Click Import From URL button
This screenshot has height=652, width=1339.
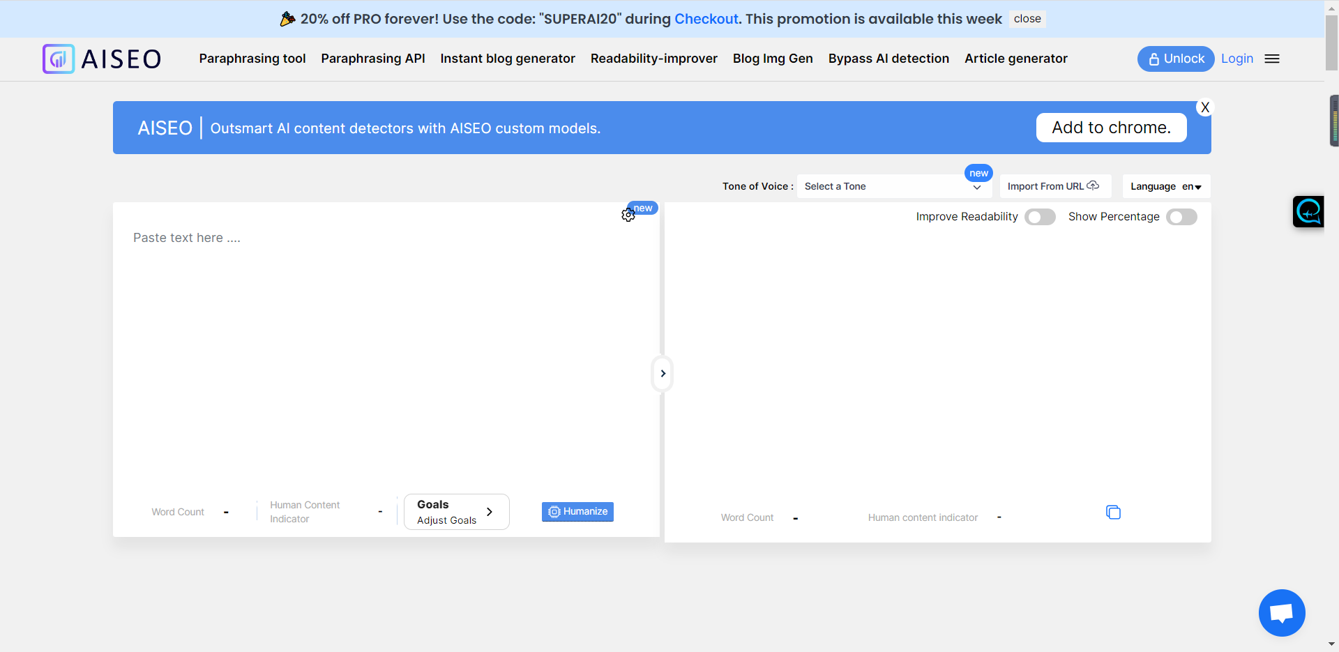click(1054, 187)
